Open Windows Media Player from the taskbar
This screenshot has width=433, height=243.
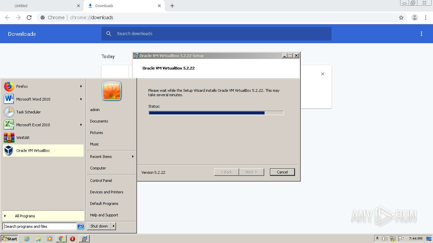click(x=50, y=239)
